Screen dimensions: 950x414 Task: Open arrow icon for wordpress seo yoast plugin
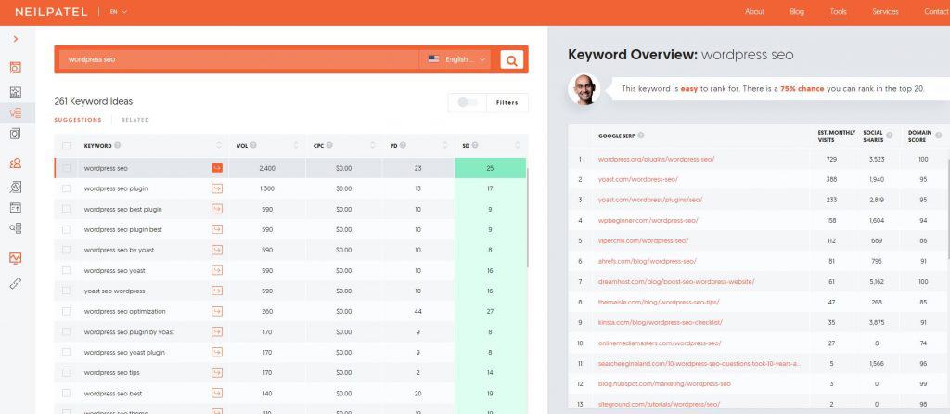pyautogui.click(x=217, y=352)
